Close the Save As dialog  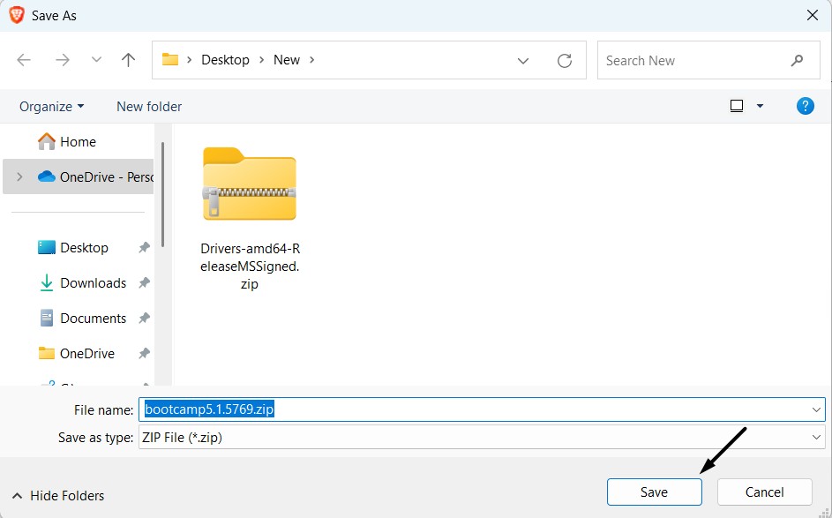[813, 15]
